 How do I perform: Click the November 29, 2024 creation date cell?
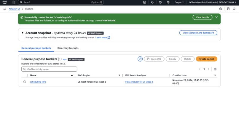click(190, 82)
